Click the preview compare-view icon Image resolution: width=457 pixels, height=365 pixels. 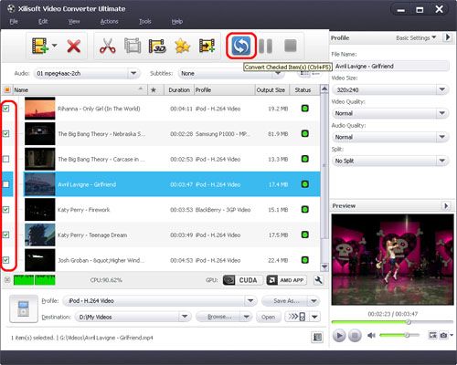432,335
